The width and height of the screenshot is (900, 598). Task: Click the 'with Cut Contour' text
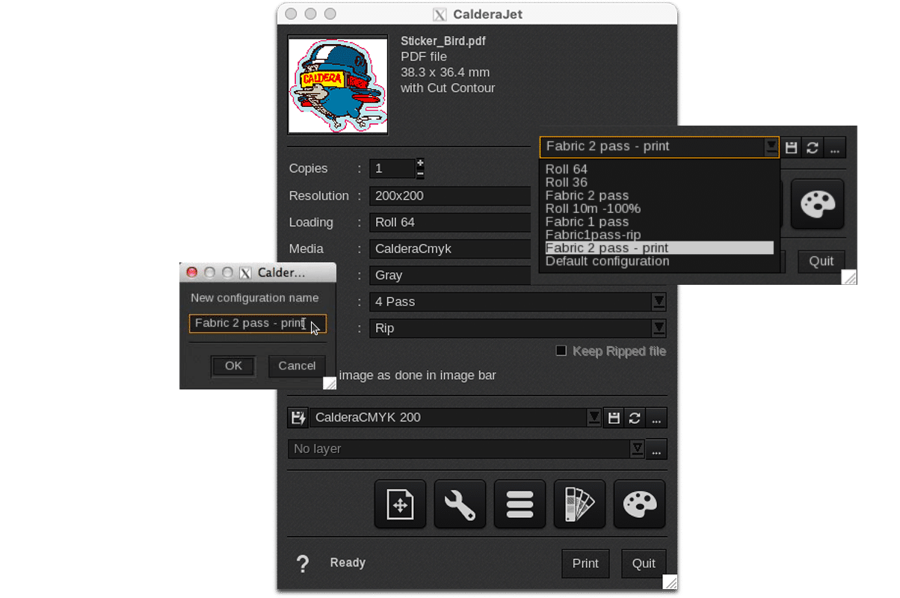(448, 88)
